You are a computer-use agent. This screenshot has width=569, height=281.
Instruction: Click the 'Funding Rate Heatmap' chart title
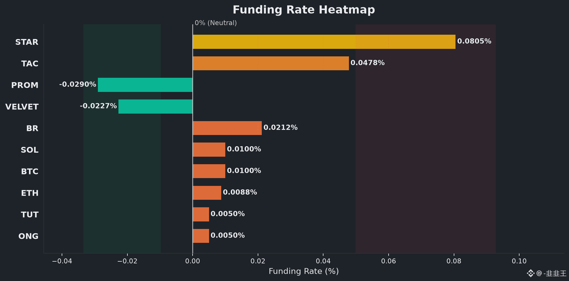point(304,10)
